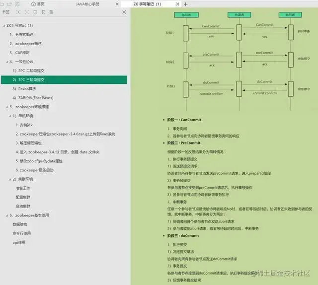The width and height of the screenshot is (318, 285).
Task: Collapse the 5、zookeeper环境搭建 section arrow
Action: 7,107
